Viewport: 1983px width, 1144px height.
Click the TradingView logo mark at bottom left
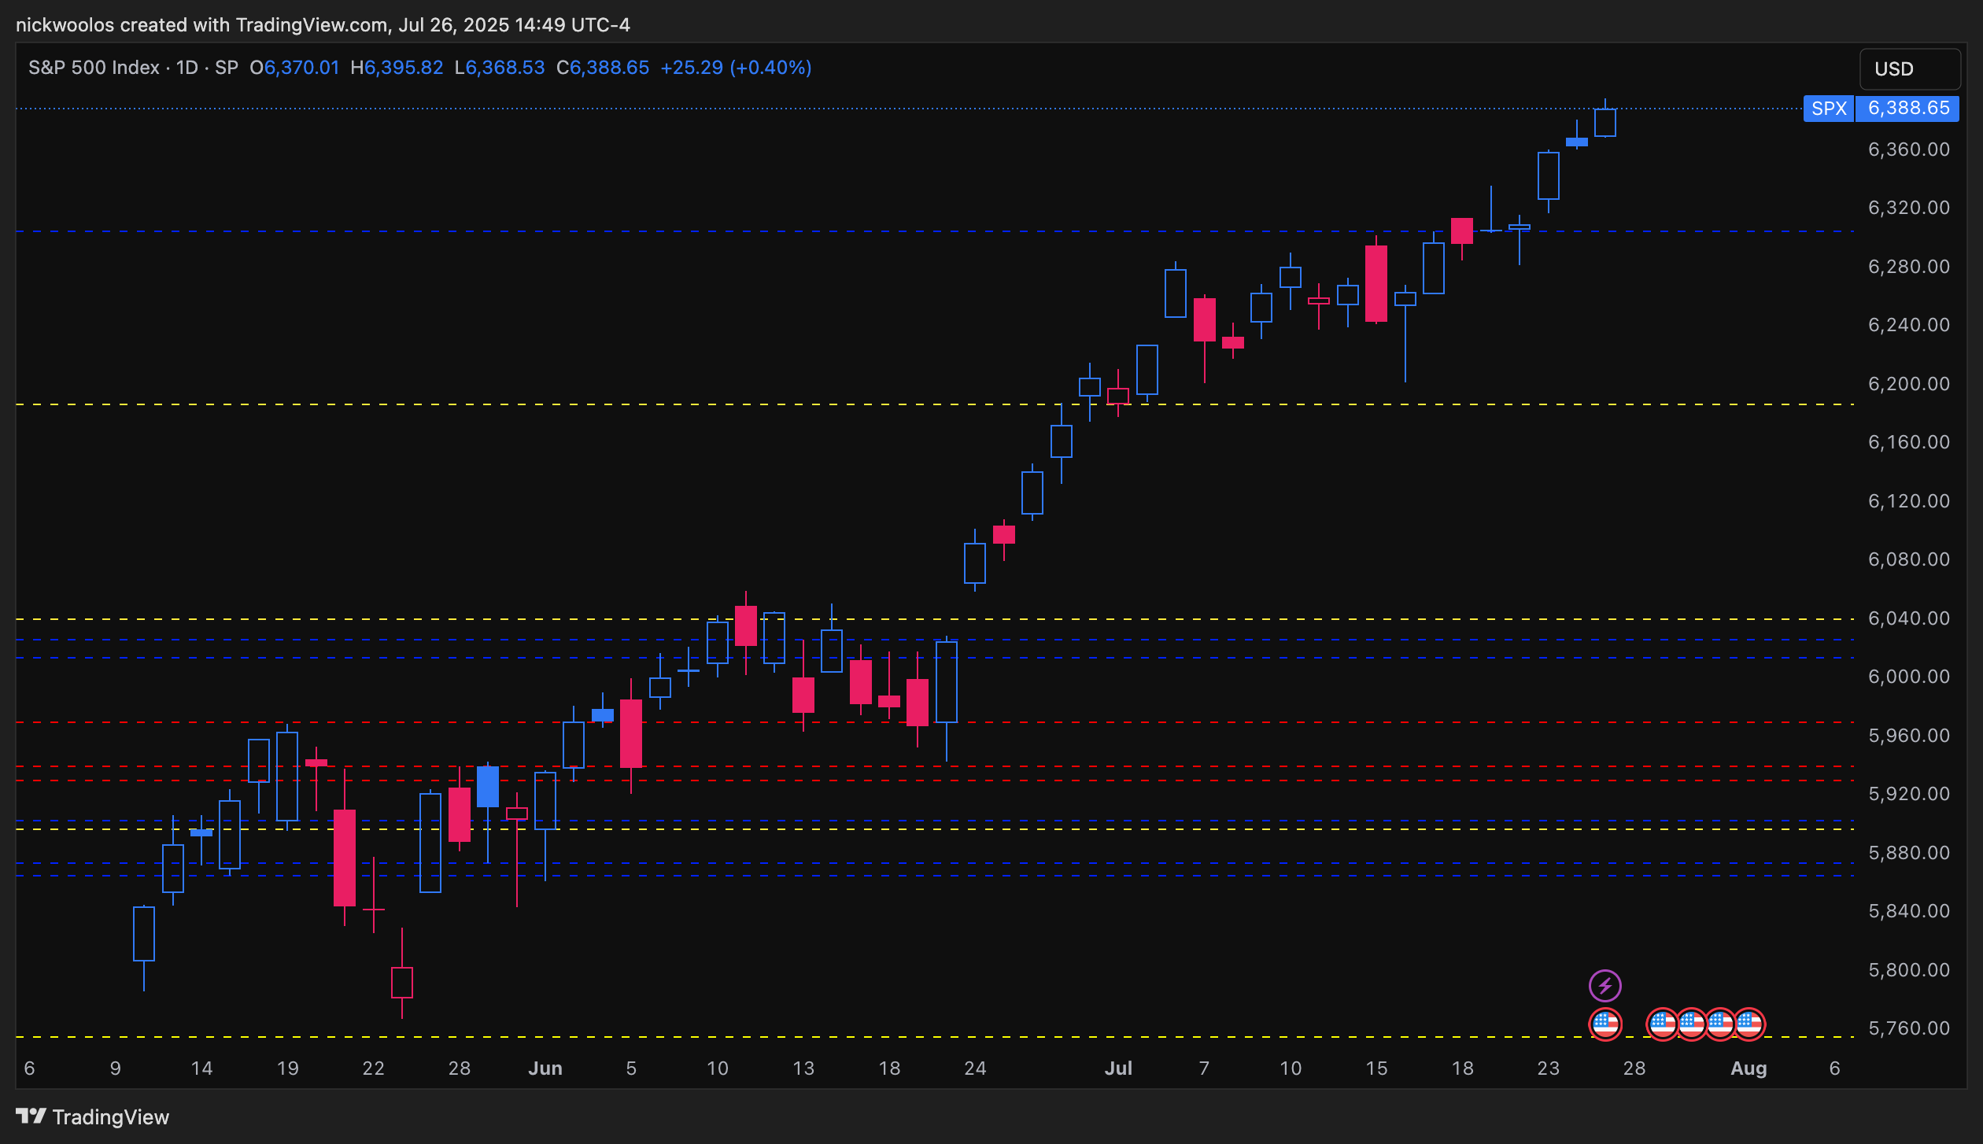31,1116
